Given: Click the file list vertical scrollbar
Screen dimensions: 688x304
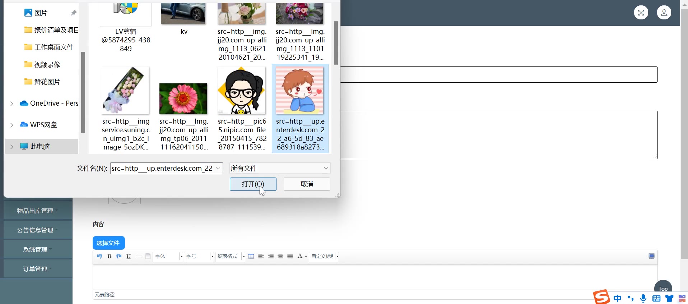Looking at the screenshot, I should coord(336,43).
